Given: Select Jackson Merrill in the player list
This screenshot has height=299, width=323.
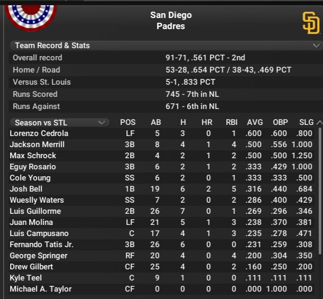Looking at the screenshot, I should [37, 144].
